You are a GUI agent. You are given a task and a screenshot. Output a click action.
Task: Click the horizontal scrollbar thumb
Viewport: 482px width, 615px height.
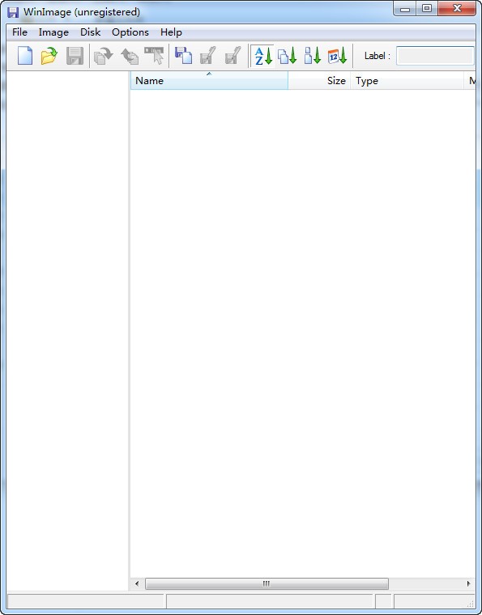pyautogui.click(x=267, y=583)
